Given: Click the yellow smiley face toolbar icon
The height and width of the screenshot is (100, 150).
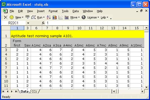Looking at the screenshot, I should pos(12,17).
